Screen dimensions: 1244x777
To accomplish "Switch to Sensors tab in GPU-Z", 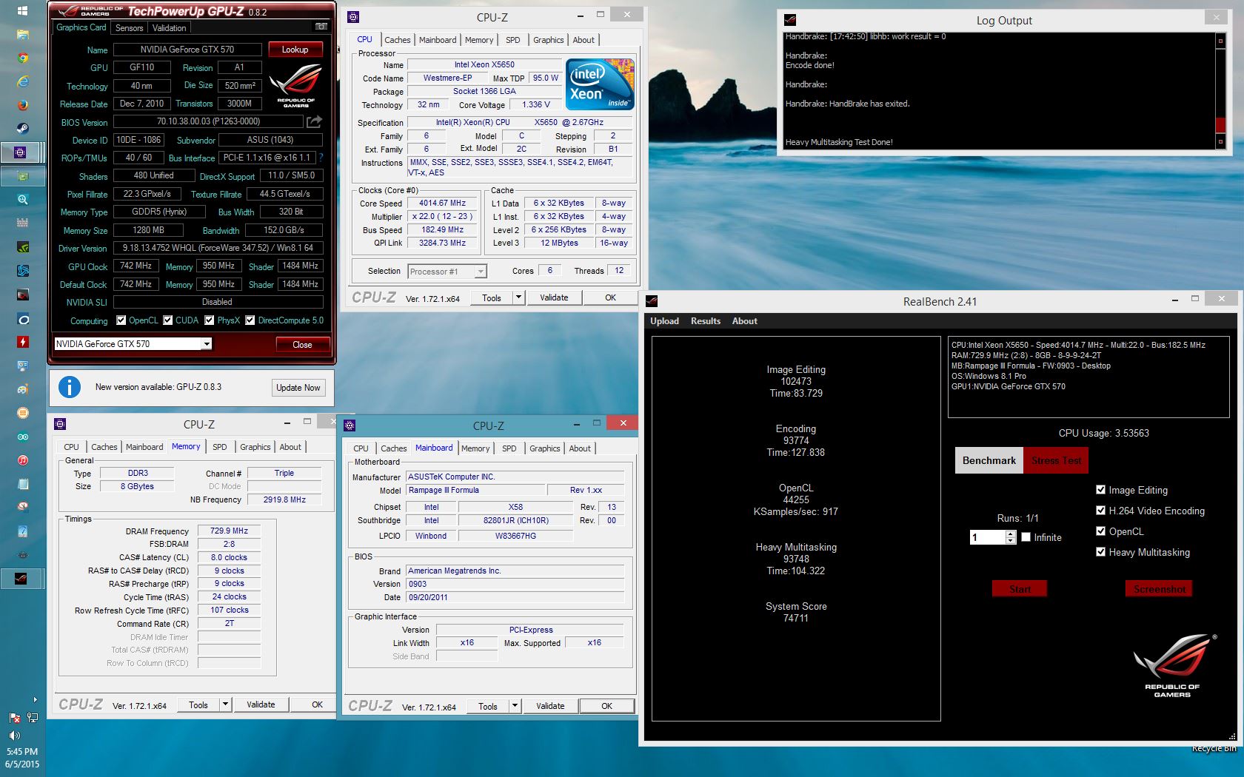I will pyautogui.click(x=129, y=27).
